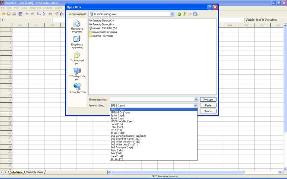Choose Excel (*.xls) in type list
Screen dimensions: 287x179
tap(153, 124)
